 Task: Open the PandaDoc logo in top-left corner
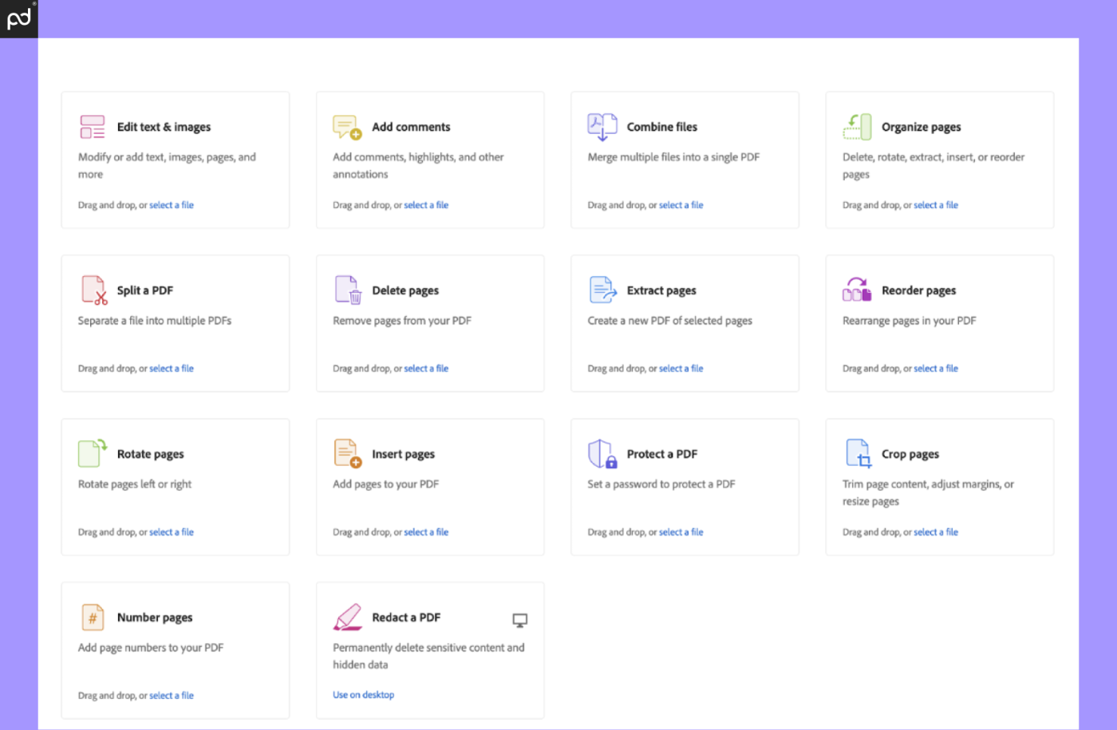tap(18, 18)
